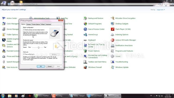Open the taskbar clock and date

(x=168, y=96)
